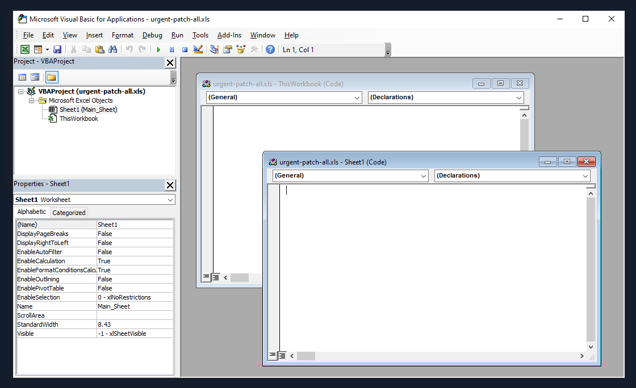
Task: Click the View Microsoft Excel icon
Action: (x=25, y=49)
